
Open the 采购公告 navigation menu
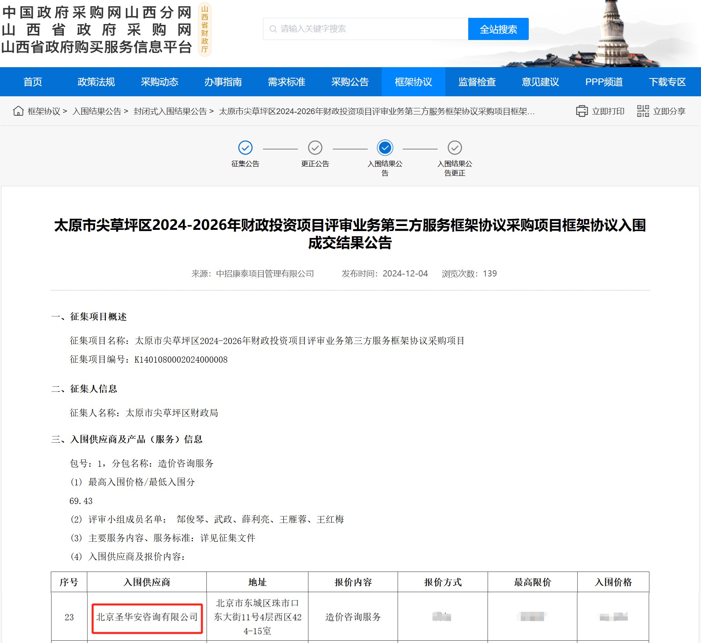[x=350, y=82]
